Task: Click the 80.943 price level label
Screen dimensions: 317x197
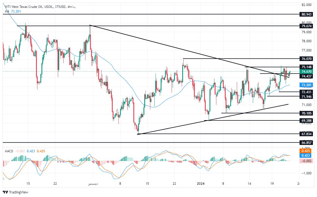Action: point(306,14)
